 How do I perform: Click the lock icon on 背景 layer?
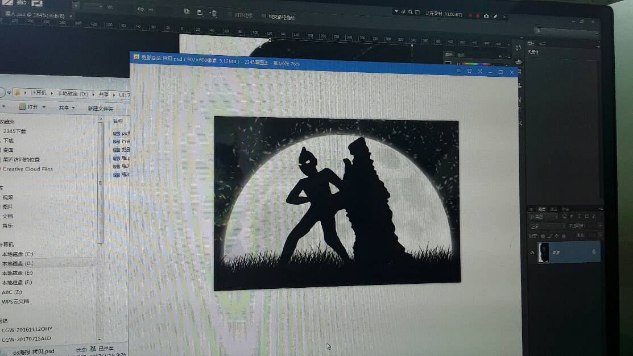(593, 251)
